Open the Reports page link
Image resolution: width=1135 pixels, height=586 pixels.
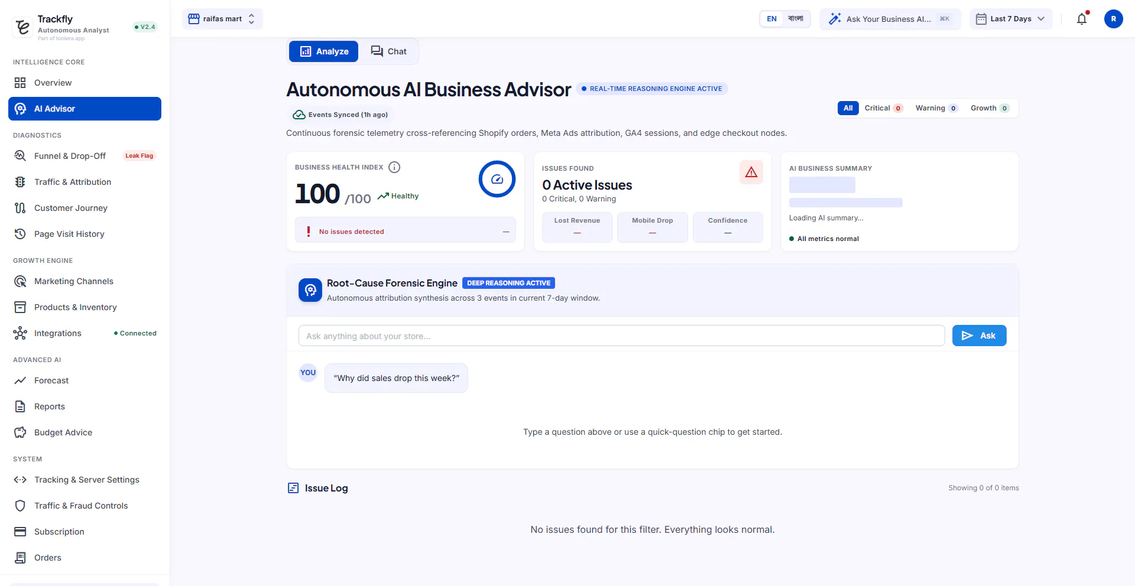point(85,406)
